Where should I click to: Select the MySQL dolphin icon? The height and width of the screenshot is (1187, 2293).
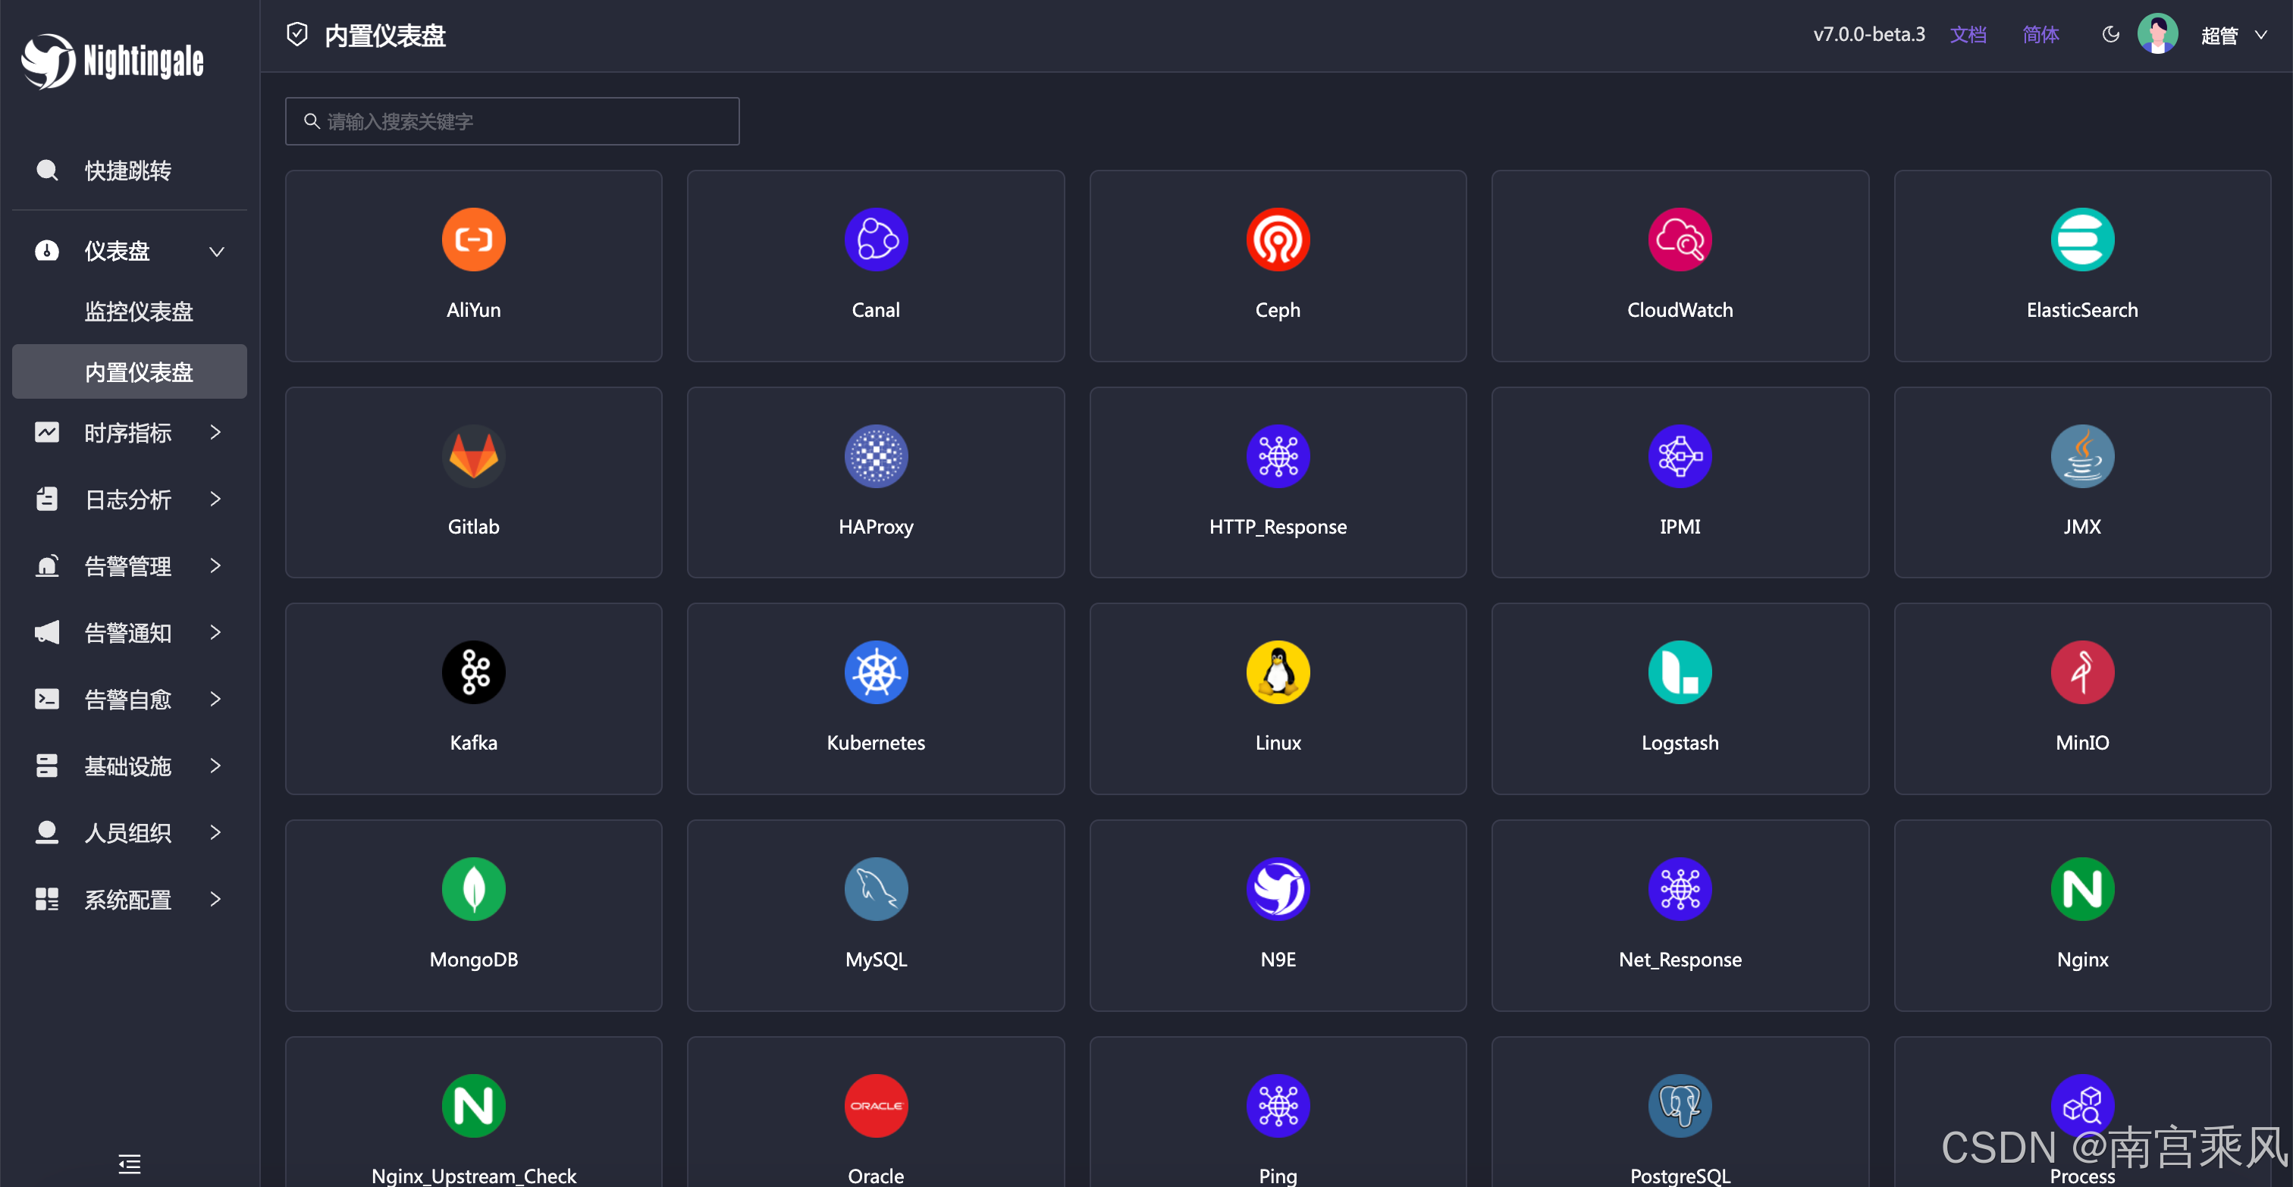[876, 889]
